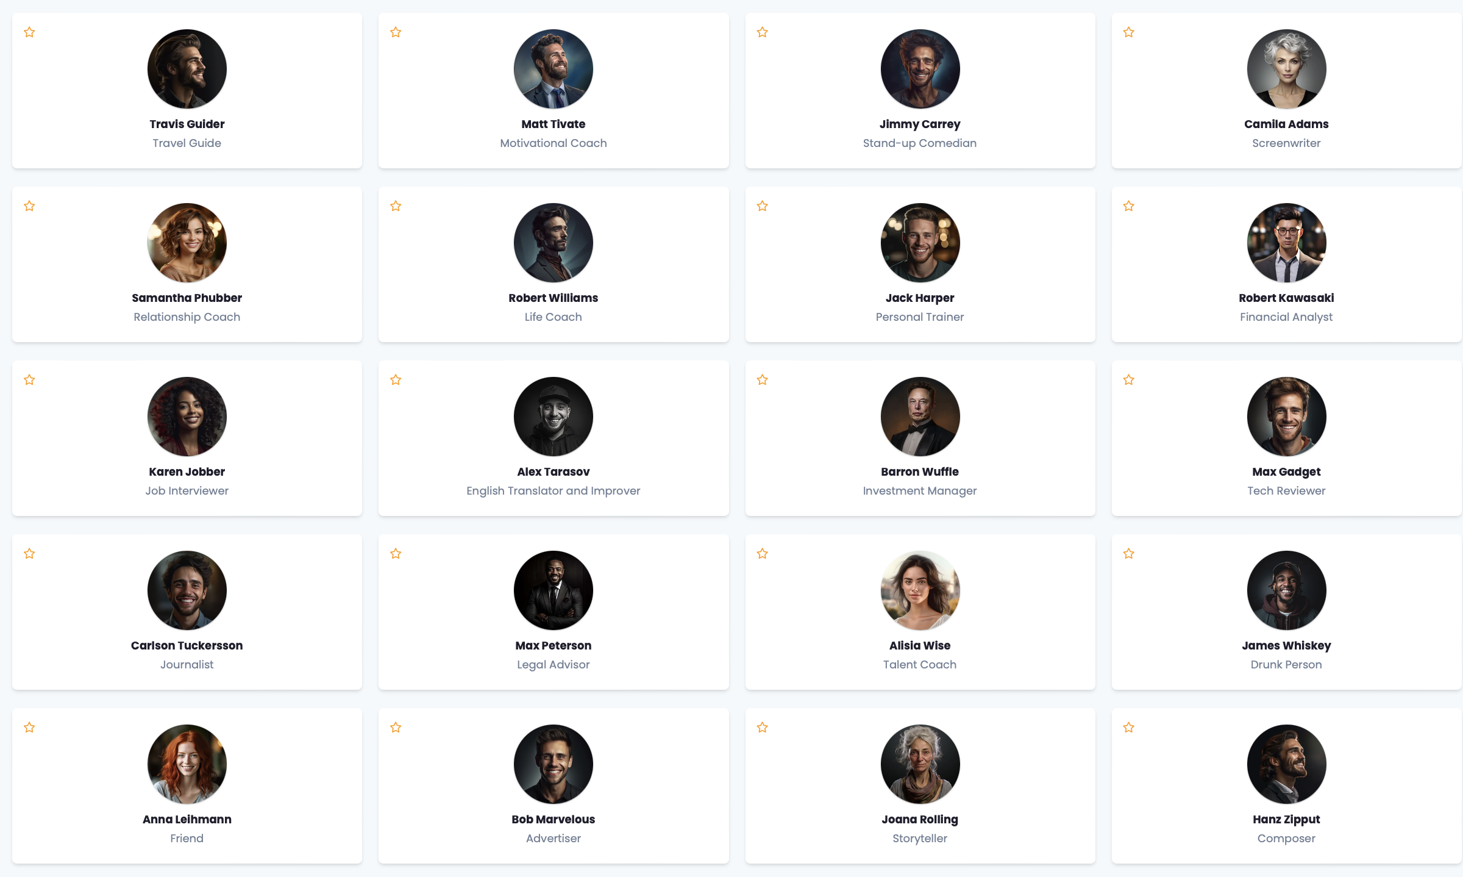Click Hanz Zipput's avatar photo

click(x=1286, y=764)
